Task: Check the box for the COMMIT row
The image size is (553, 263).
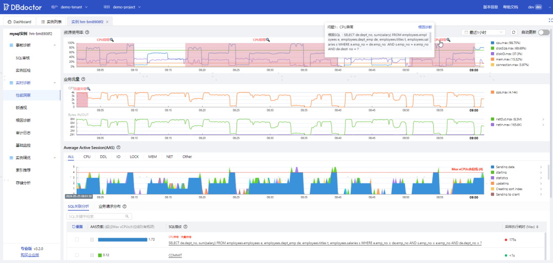Action: (77, 255)
